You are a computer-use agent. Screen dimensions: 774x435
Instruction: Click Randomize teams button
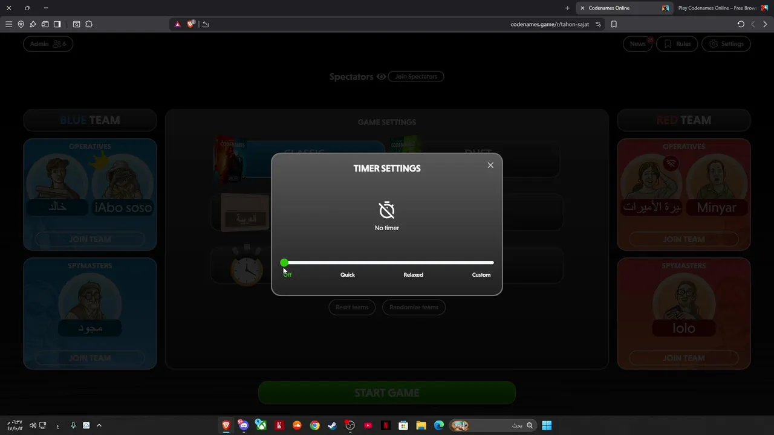414,307
